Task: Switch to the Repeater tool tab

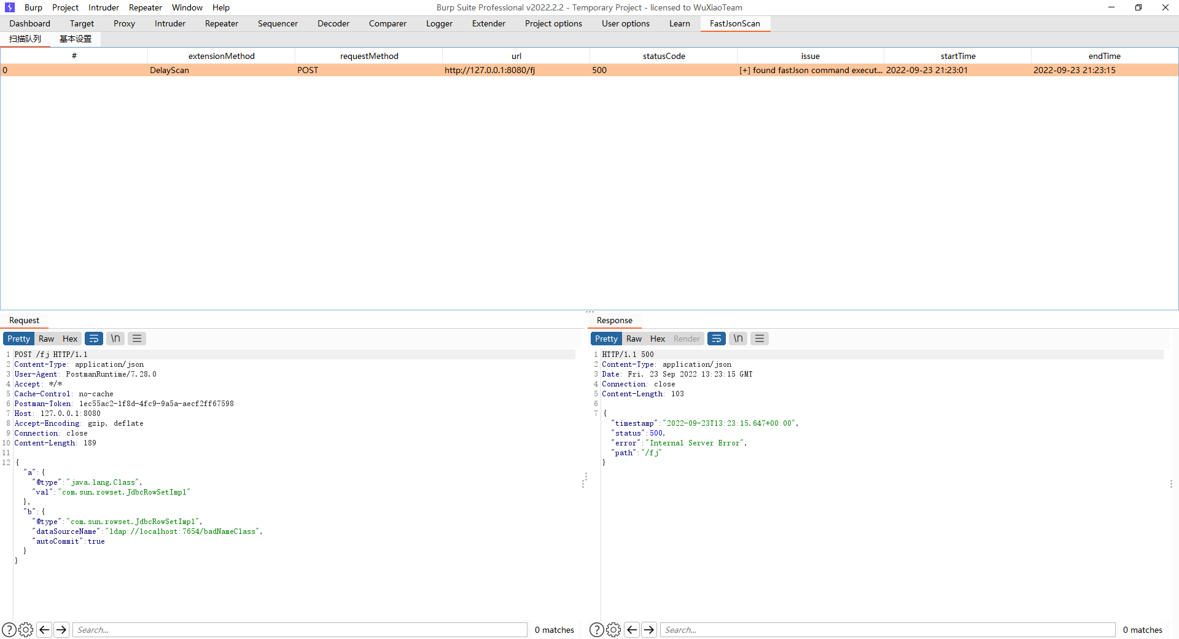Action: (x=222, y=23)
